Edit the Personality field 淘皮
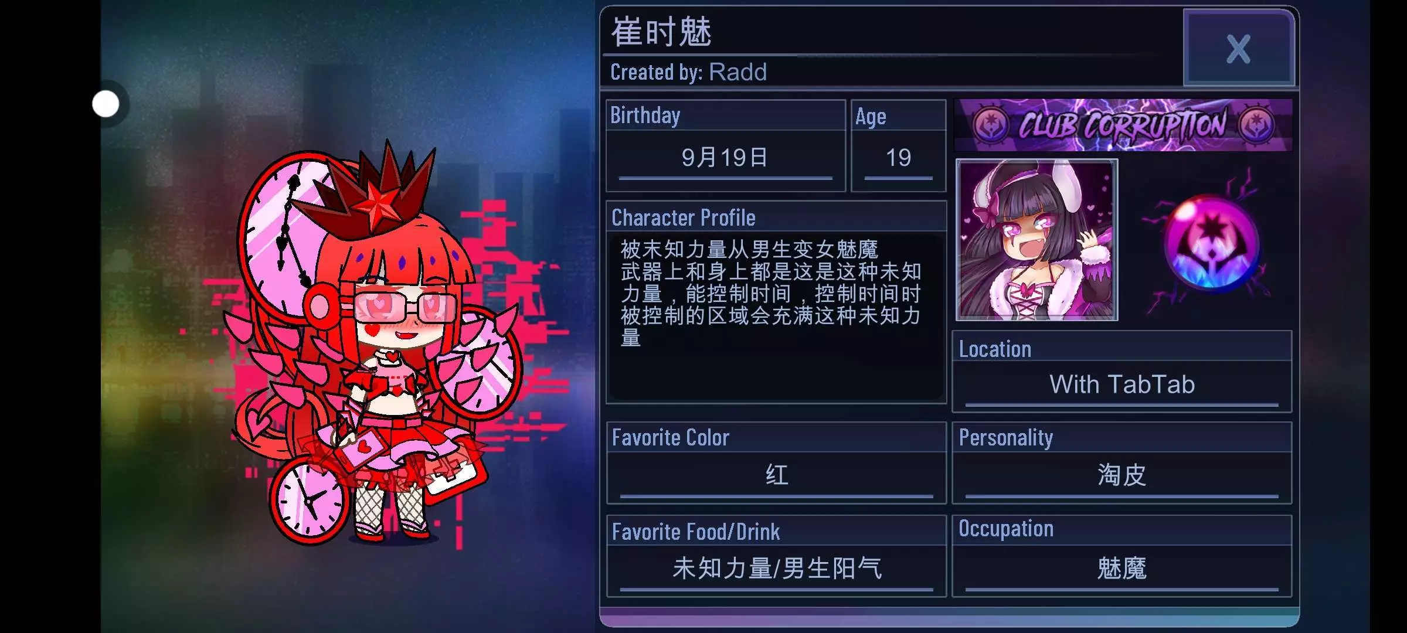 [1121, 476]
